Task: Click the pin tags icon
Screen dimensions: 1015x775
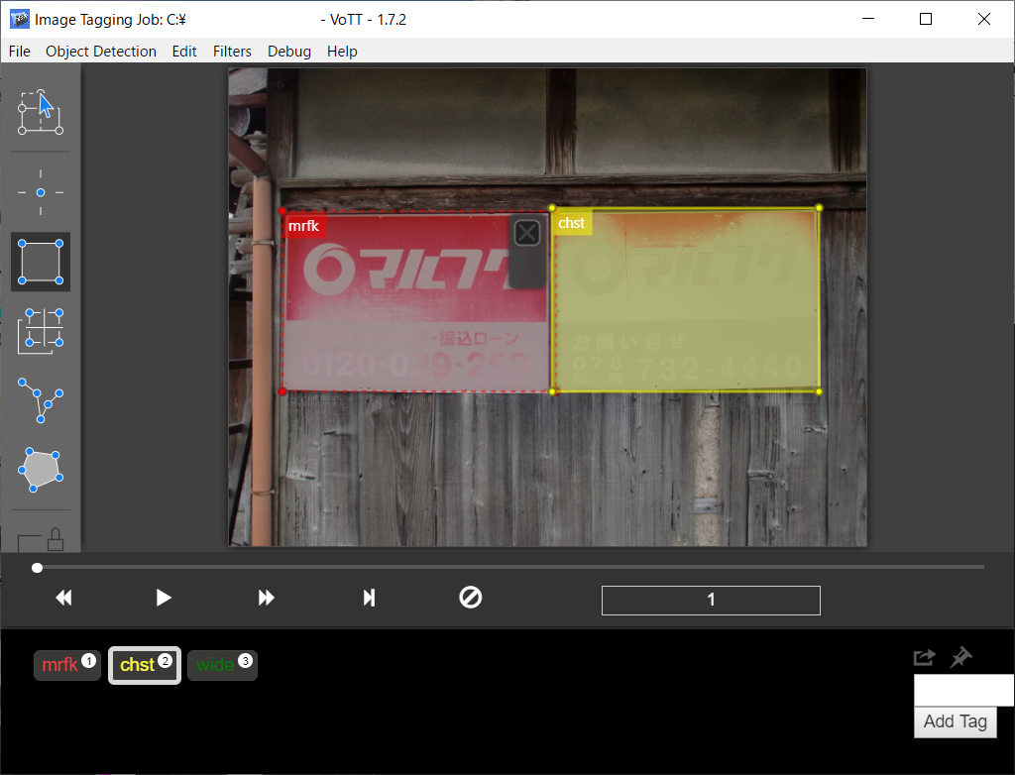Action: 961,657
